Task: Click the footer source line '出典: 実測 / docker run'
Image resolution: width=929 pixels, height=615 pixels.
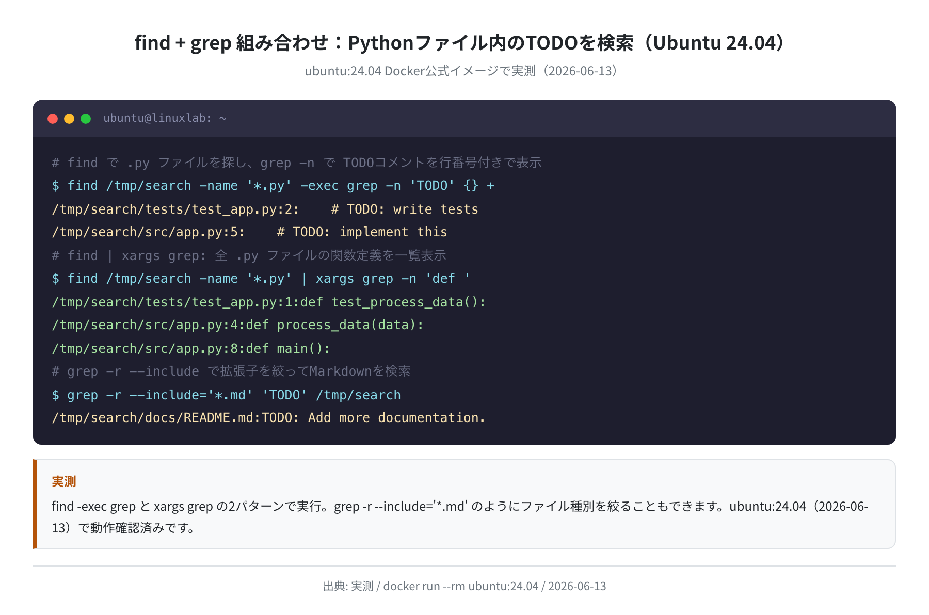Action: [464, 586]
